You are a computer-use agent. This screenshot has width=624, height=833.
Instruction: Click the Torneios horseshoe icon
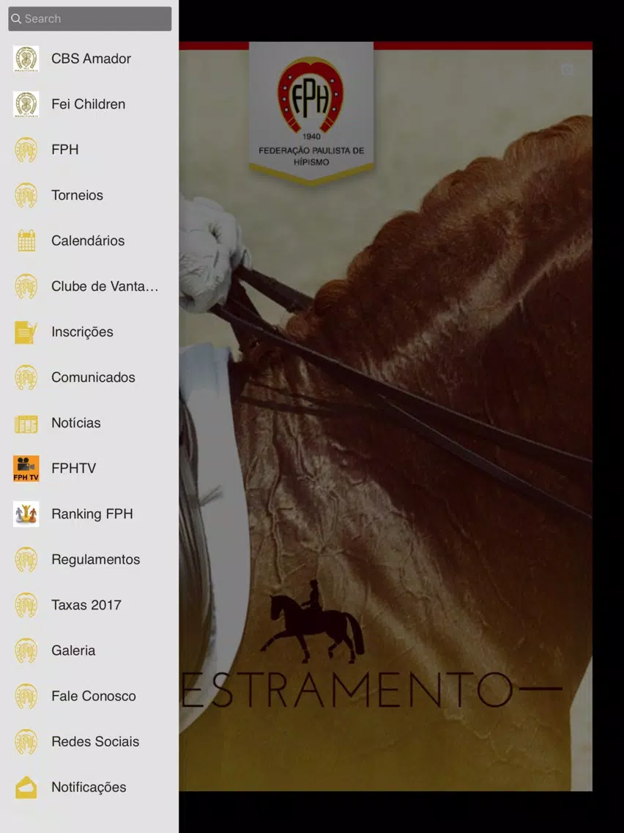coord(26,195)
